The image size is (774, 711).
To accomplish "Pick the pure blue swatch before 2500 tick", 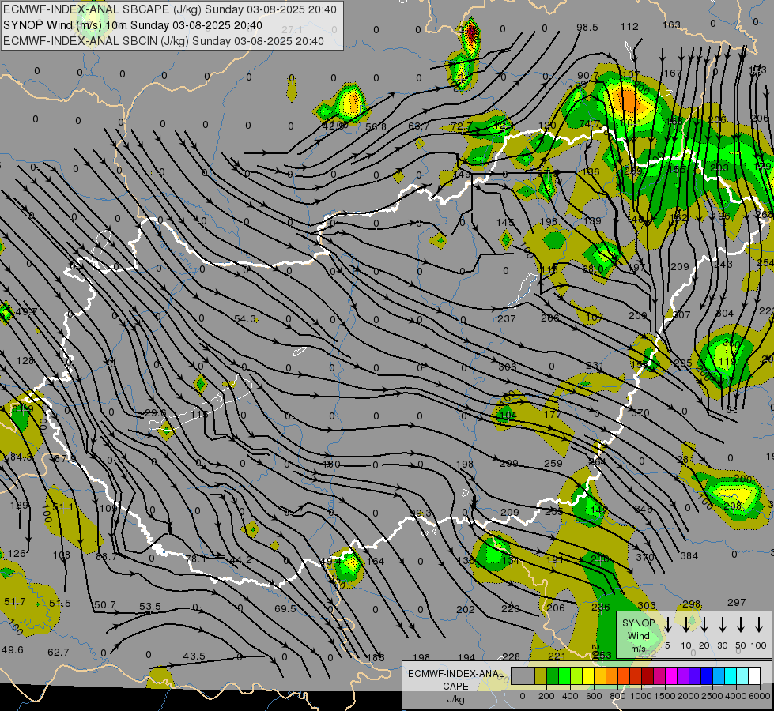I will click(707, 676).
